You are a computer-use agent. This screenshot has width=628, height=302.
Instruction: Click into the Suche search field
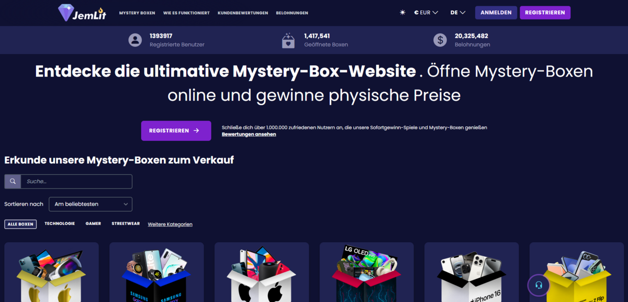pyautogui.click(x=76, y=182)
